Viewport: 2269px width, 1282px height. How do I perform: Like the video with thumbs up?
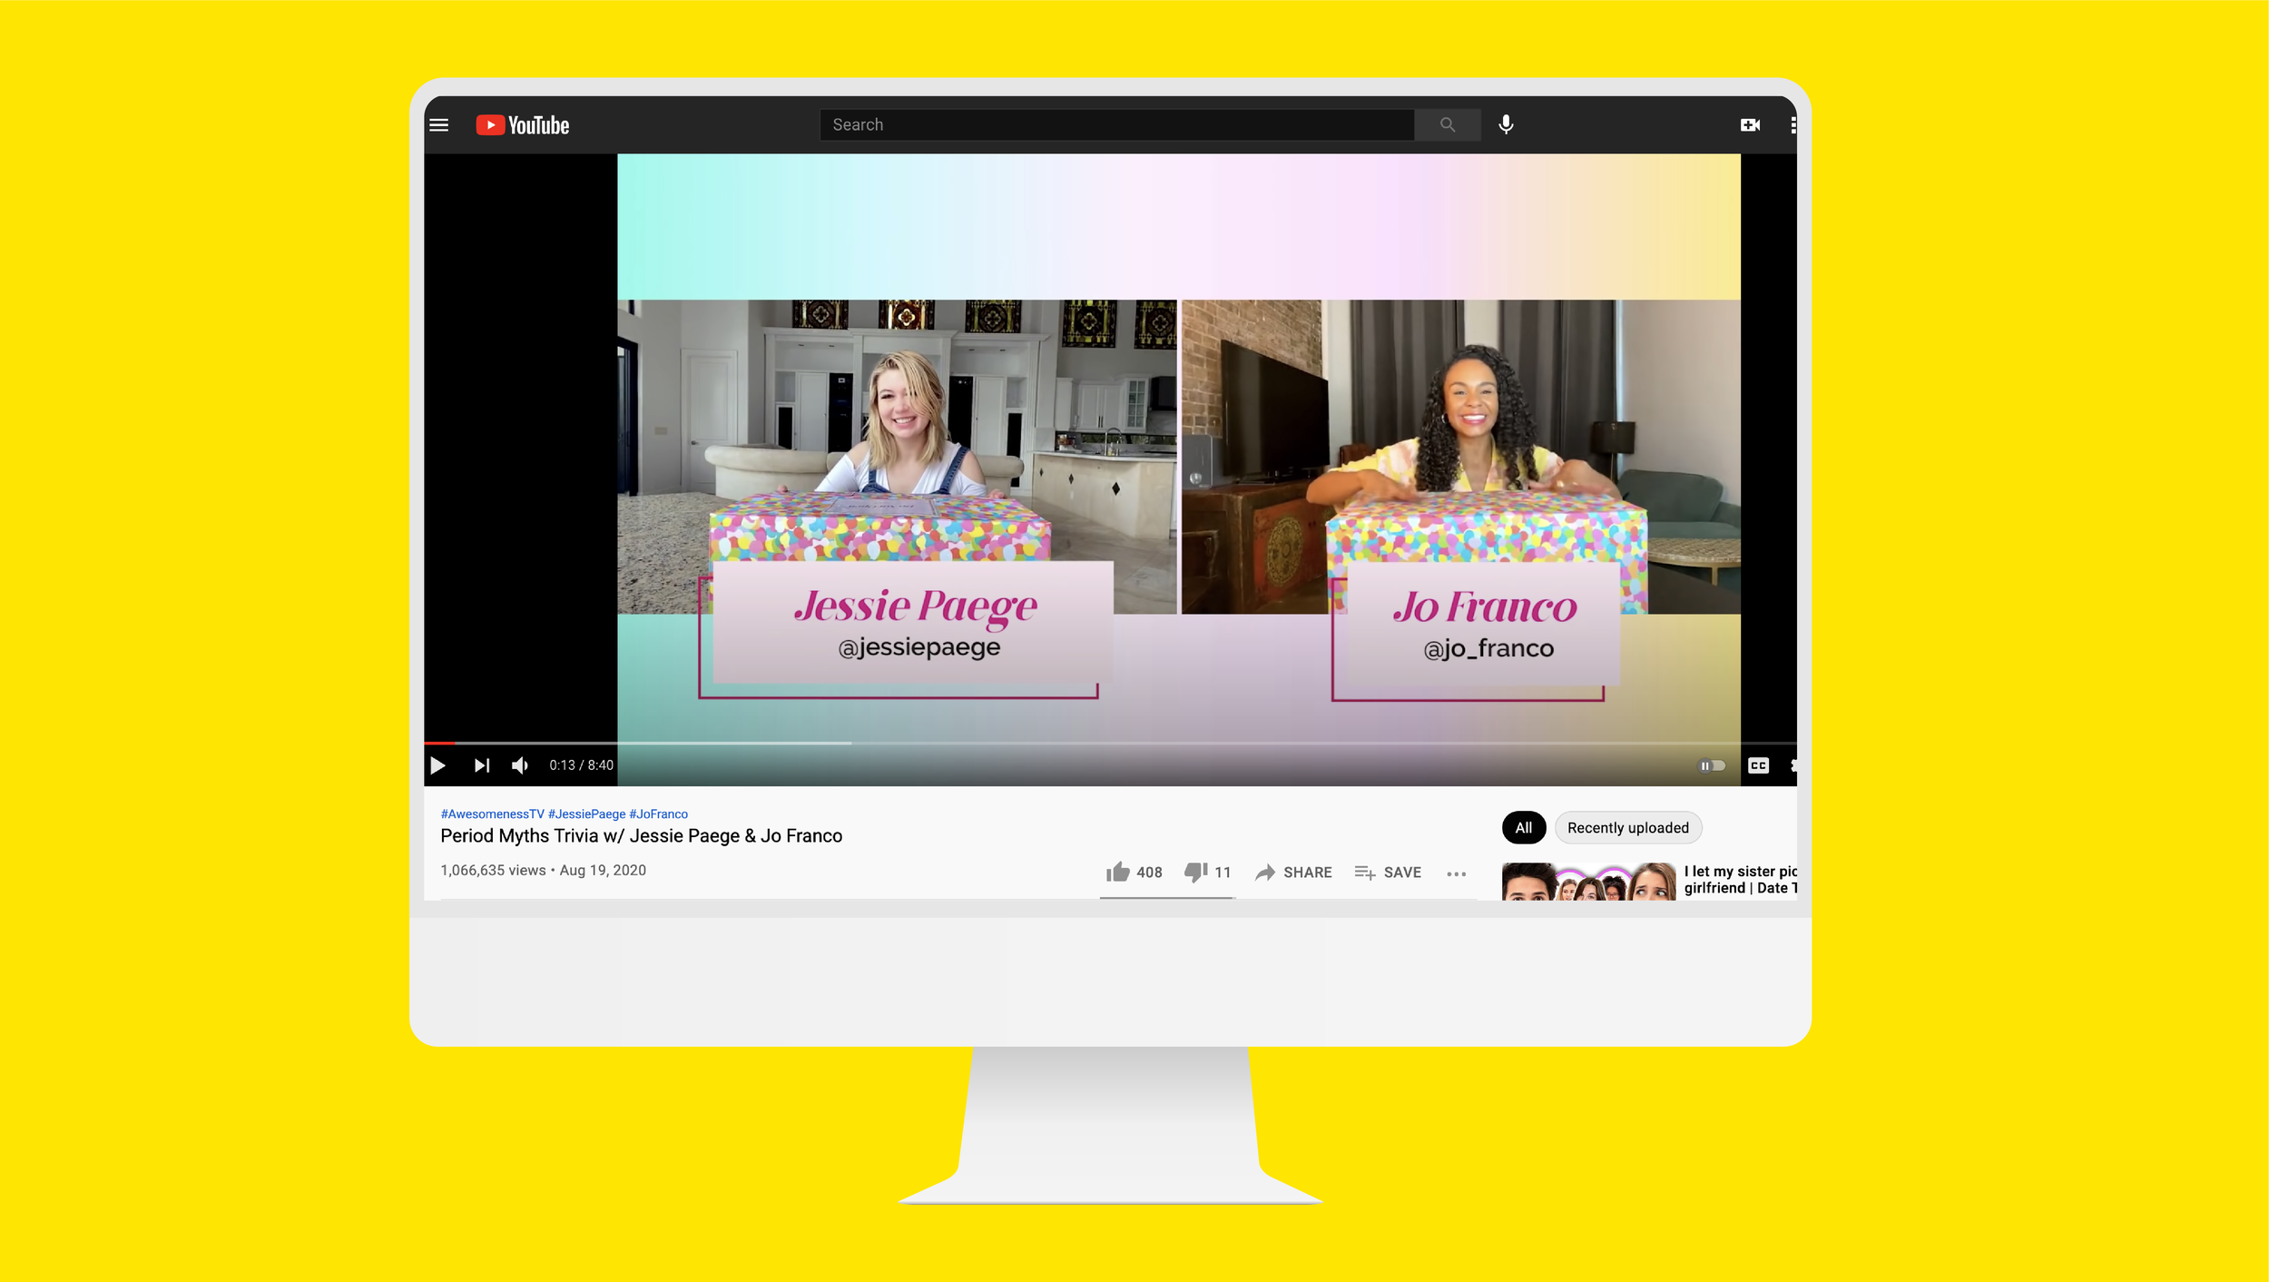click(1118, 873)
